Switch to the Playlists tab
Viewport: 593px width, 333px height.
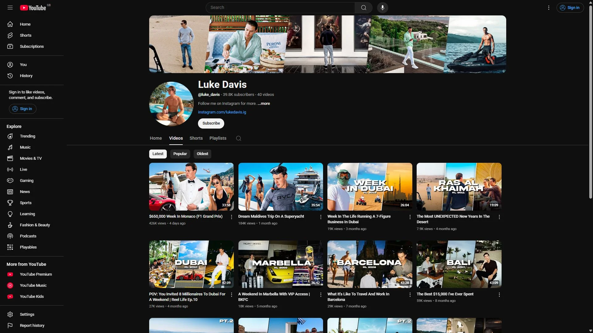218,138
